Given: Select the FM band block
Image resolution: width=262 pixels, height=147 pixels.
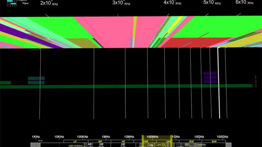Looking at the screenshot, I should pos(151,145).
